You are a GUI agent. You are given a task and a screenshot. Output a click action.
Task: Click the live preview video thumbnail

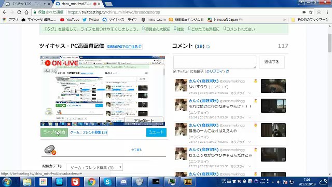click(x=103, y=91)
